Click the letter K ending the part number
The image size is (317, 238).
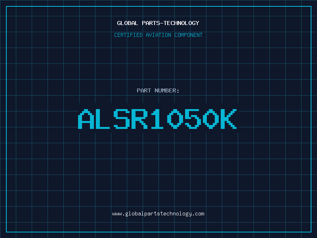229,119
